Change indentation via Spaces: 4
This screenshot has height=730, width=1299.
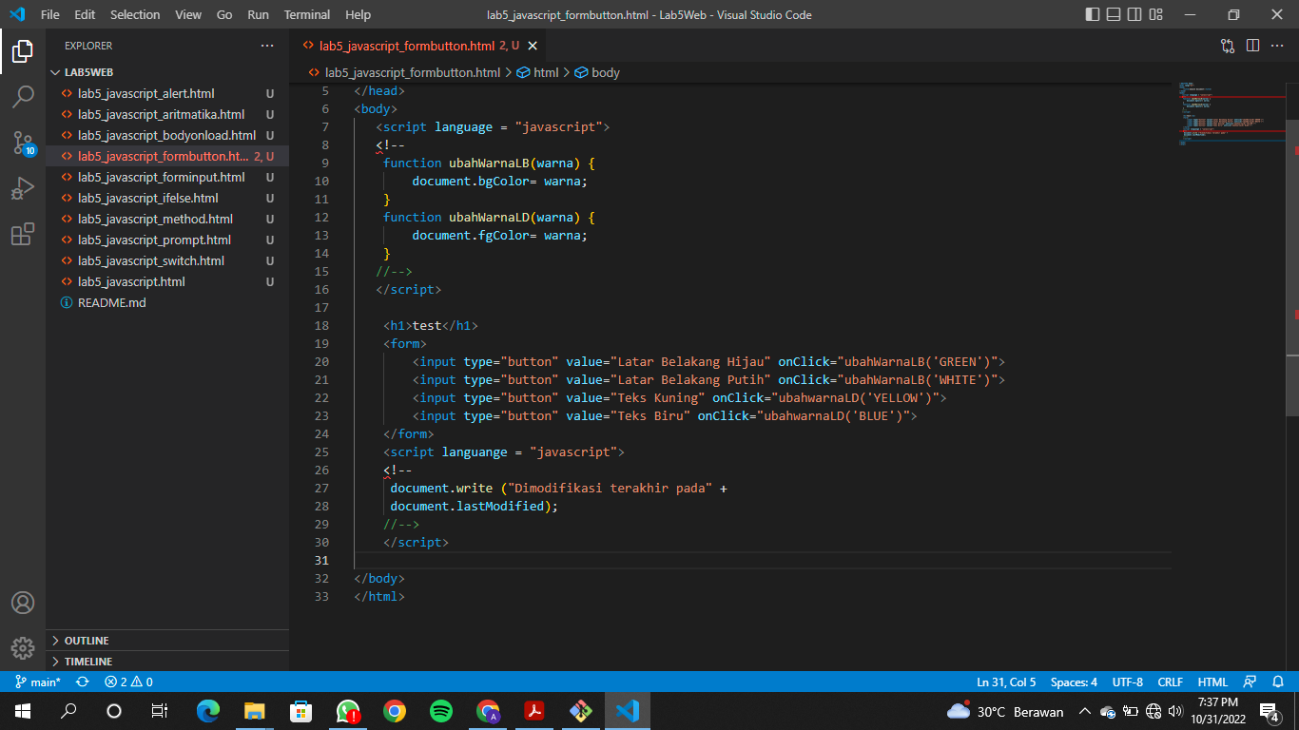tap(1074, 682)
